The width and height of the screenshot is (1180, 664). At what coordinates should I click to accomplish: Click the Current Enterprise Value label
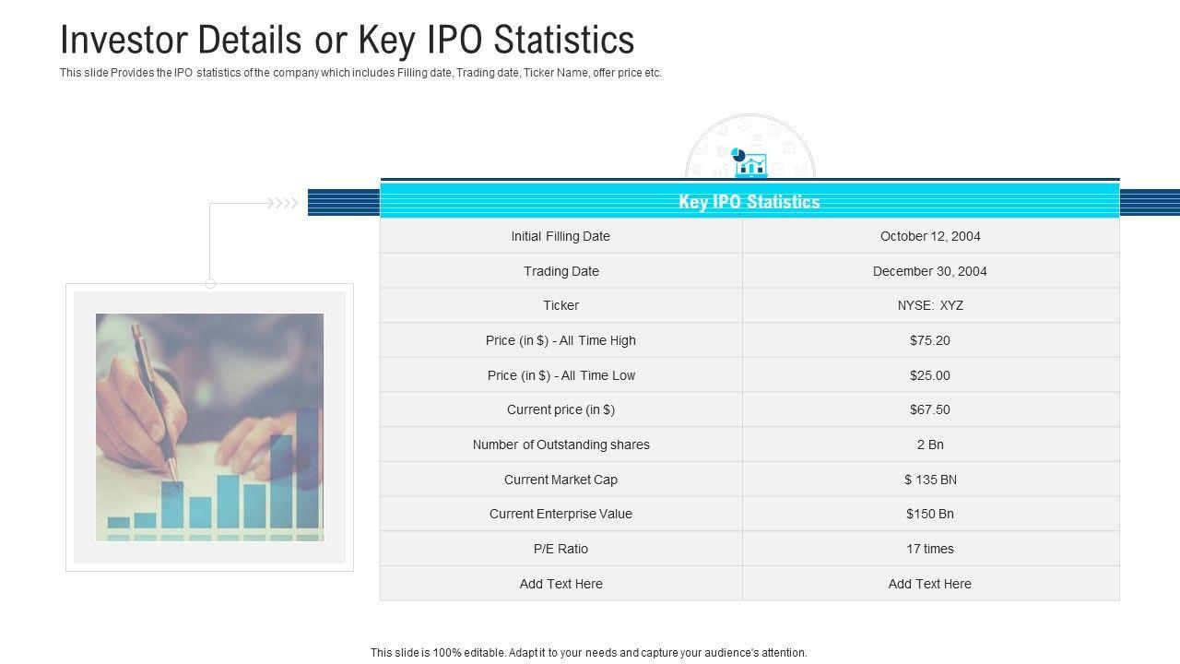(x=560, y=514)
